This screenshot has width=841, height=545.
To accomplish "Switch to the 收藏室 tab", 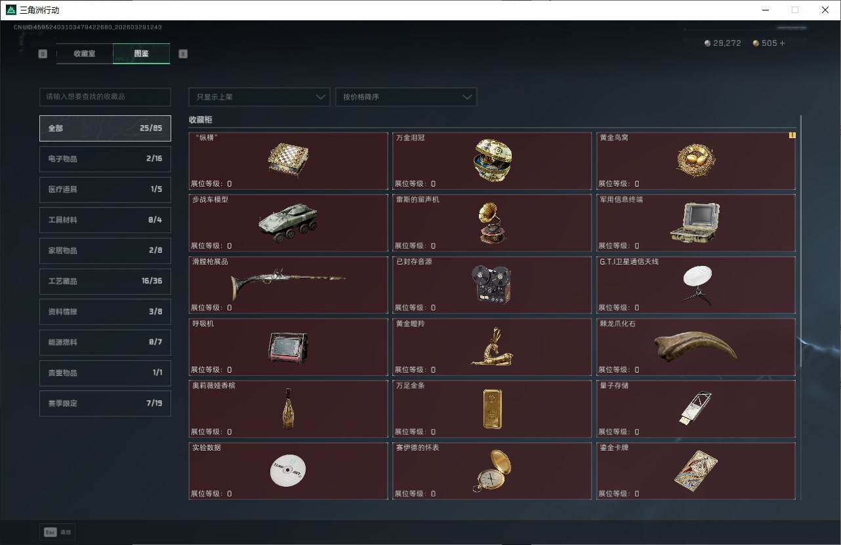I will point(85,54).
